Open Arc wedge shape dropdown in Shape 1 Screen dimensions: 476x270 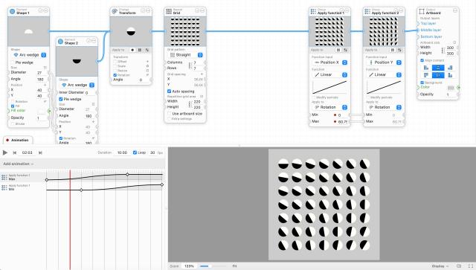(30, 55)
